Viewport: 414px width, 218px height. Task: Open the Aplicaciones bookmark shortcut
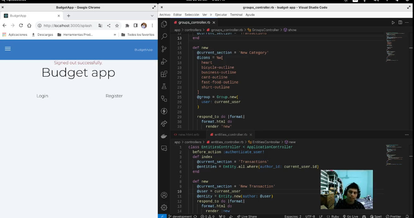(15, 34)
